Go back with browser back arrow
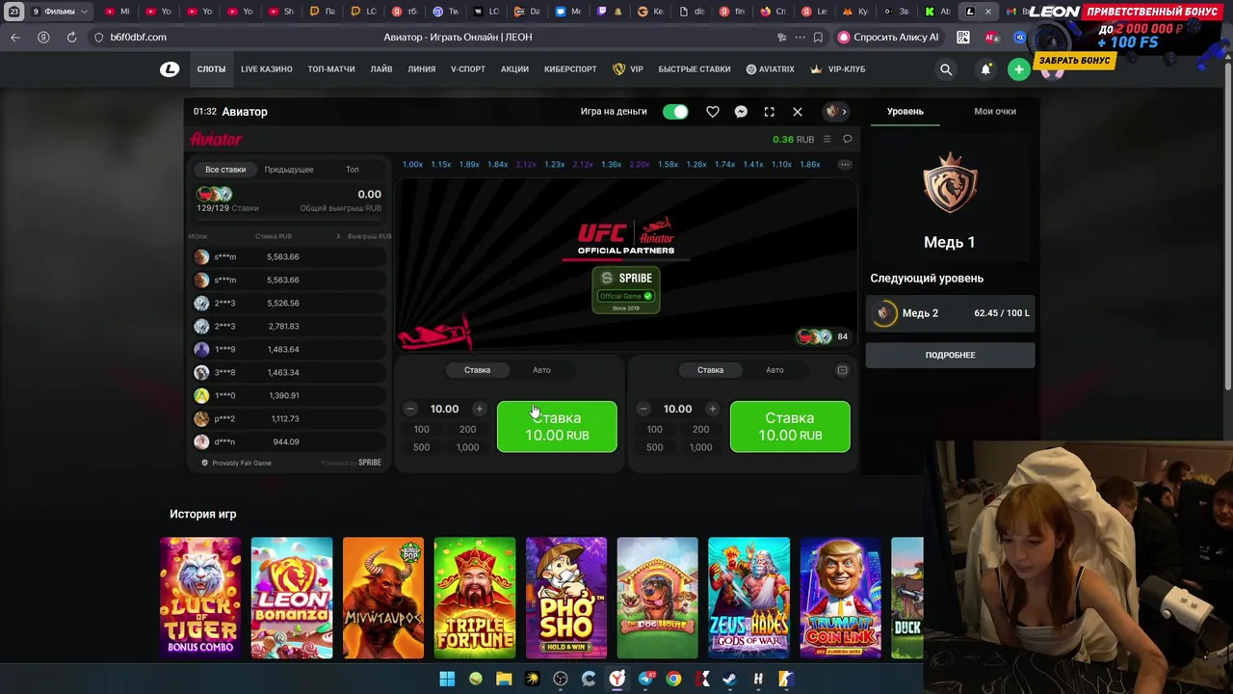 (14, 38)
